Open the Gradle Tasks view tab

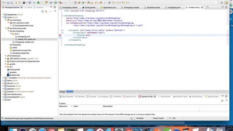coord(180,96)
